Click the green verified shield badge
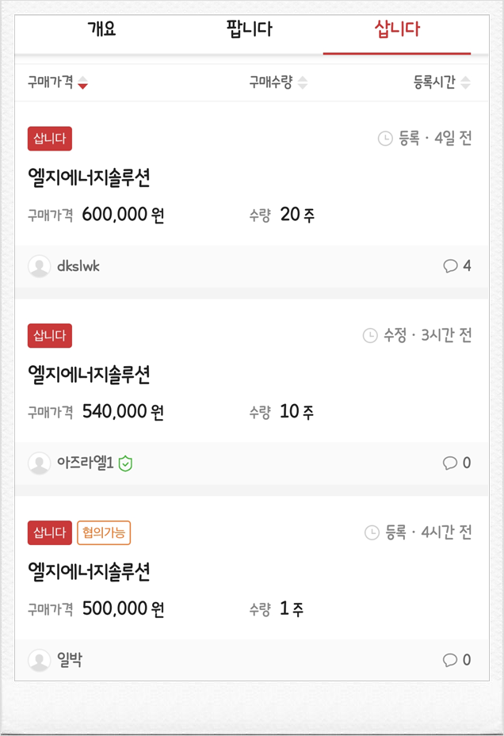Viewport: 504px width, 736px height. point(125,463)
